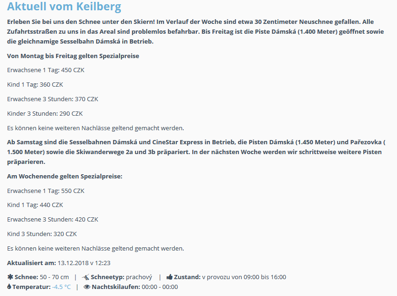397x296 pixels.
Task: Click the -4.5 °C temperature value
Action: (61, 287)
